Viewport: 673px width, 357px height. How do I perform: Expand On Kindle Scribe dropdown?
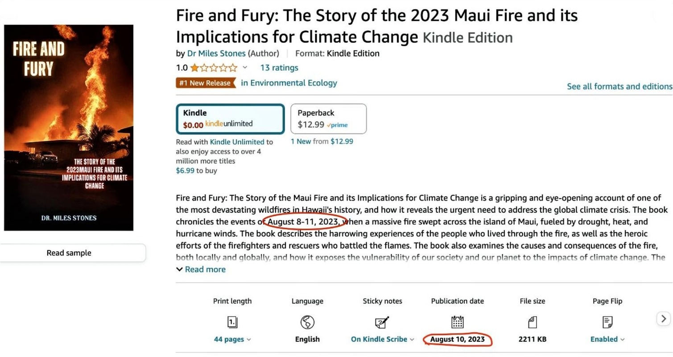click(x=382, y=339)
